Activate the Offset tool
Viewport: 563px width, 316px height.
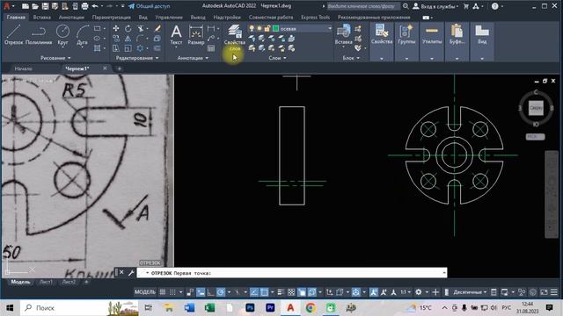click(x=157, y=48)
